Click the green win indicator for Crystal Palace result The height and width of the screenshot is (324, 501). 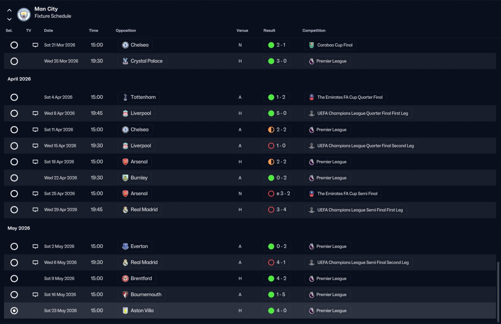point(271,61)
